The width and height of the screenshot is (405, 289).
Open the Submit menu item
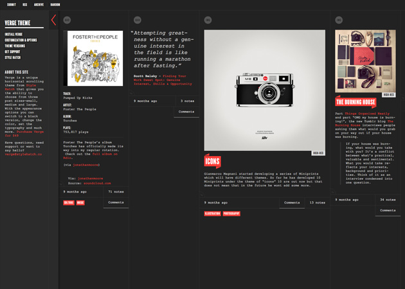click(12, 4)
